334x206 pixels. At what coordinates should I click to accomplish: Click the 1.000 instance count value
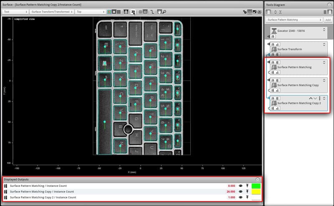tap(232, 197)
